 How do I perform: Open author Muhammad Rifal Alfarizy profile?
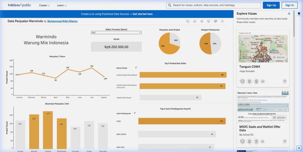62,21
